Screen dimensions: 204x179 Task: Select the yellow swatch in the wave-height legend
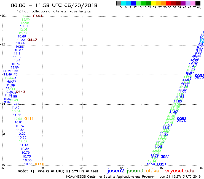coord(153,3)
